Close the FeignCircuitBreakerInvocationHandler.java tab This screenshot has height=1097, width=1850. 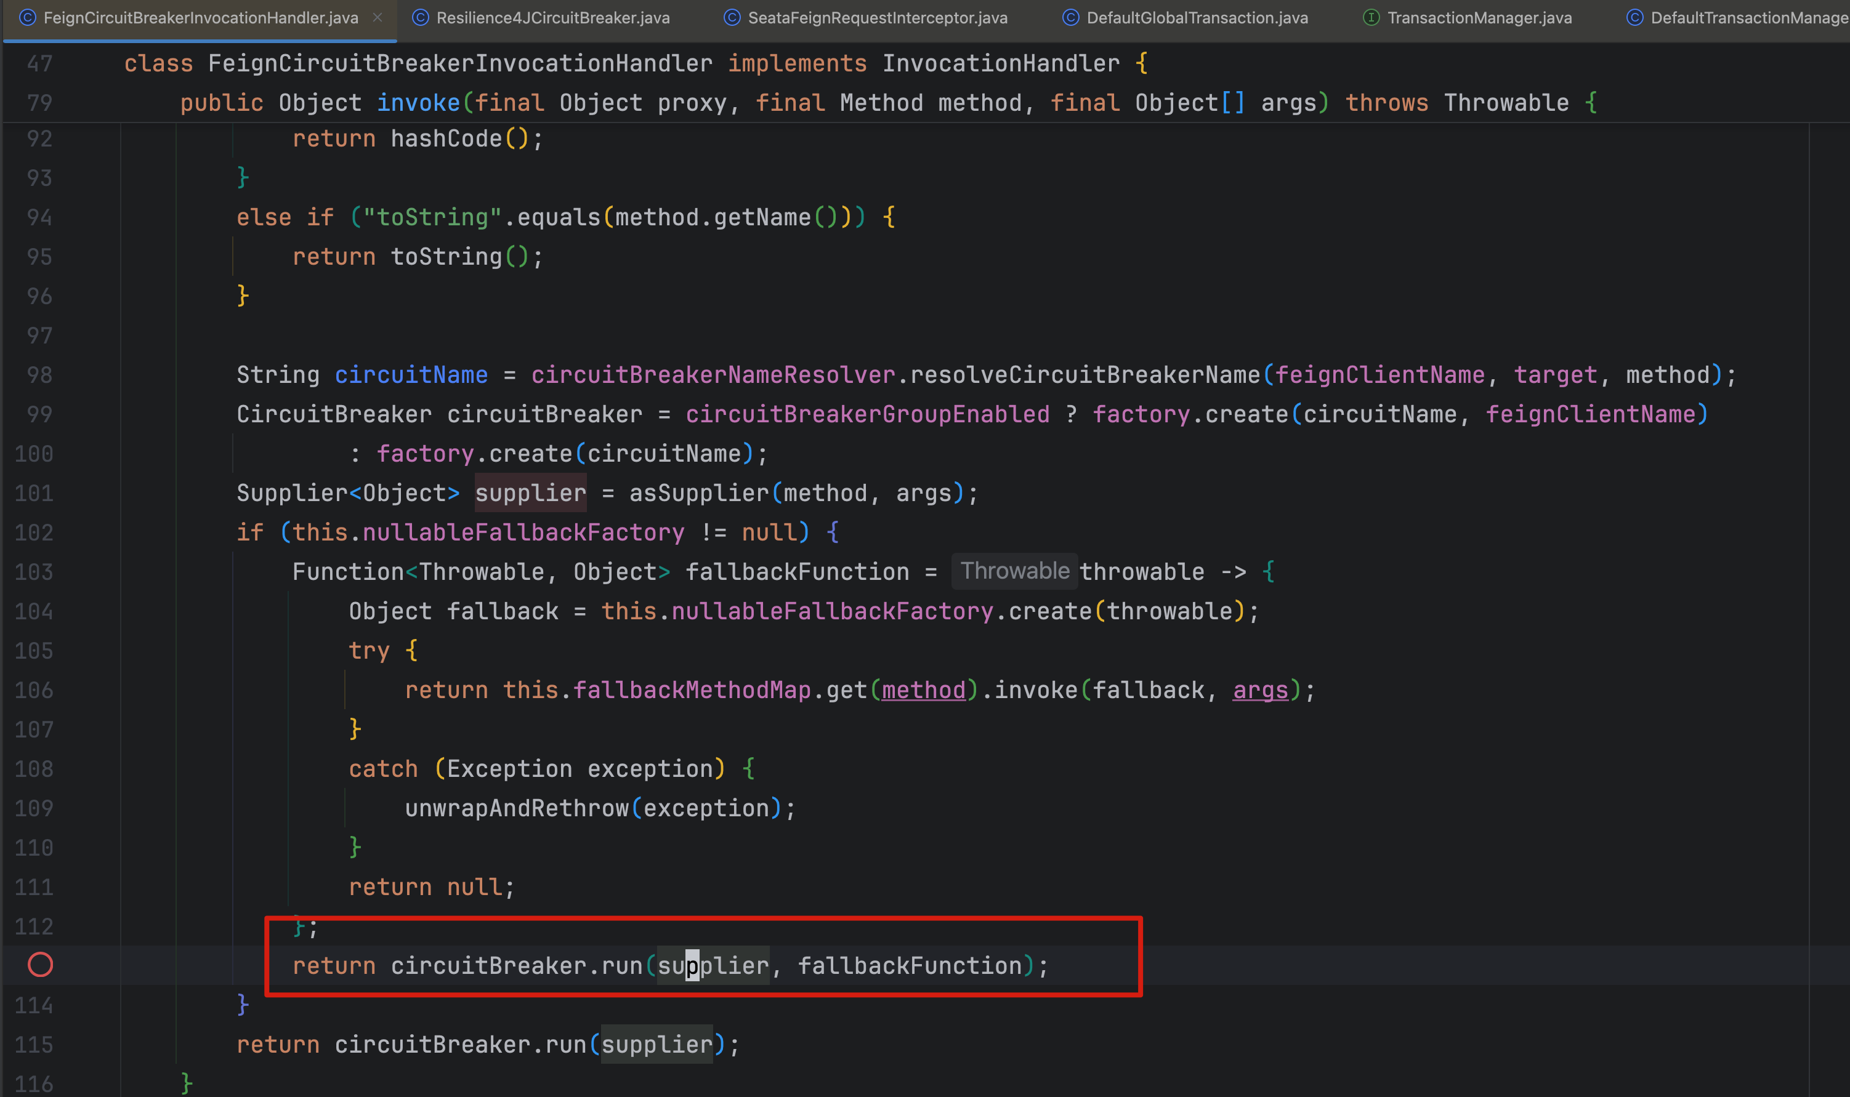[x=378, y=17]
